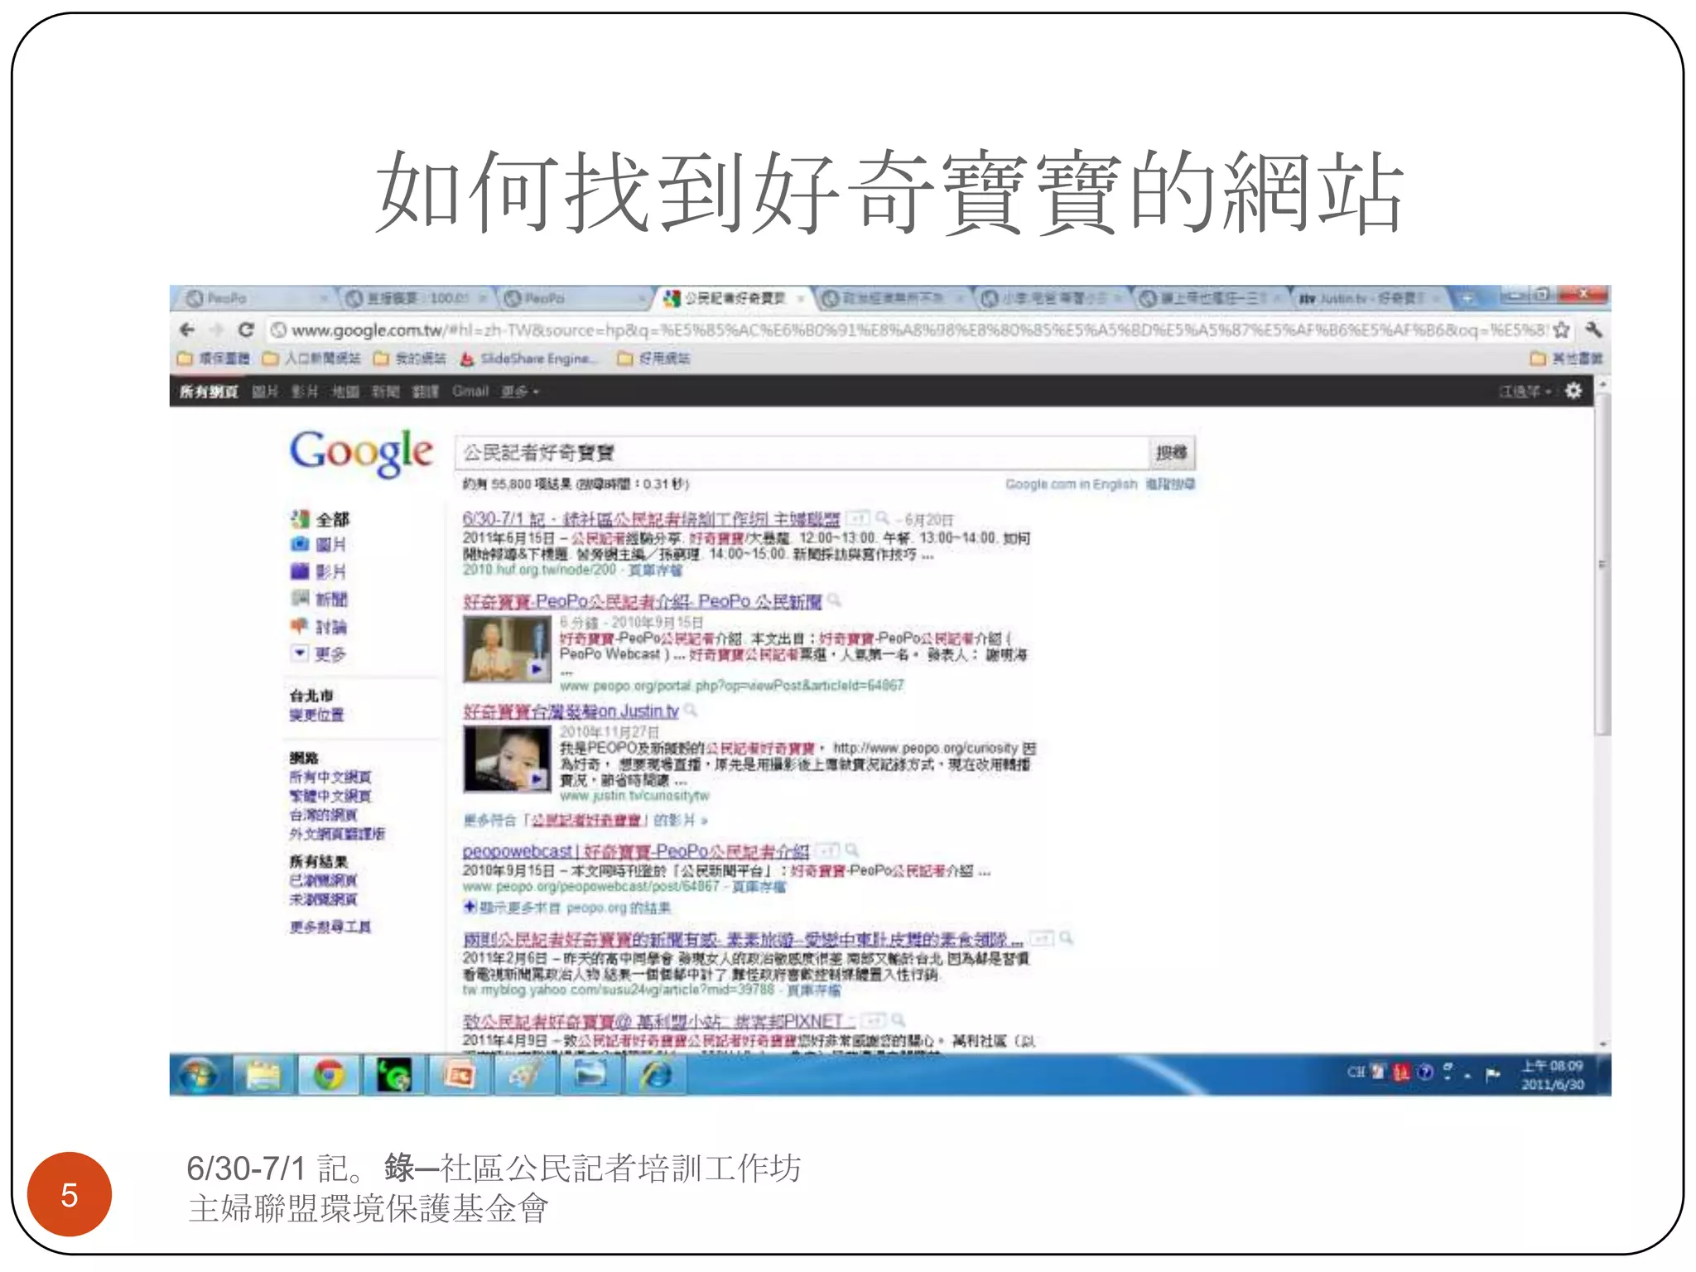1696x1272 pixels.
Task: Open the first result titled 6/30-7/1
Action: pyautogui.click(x=651, y=519)
